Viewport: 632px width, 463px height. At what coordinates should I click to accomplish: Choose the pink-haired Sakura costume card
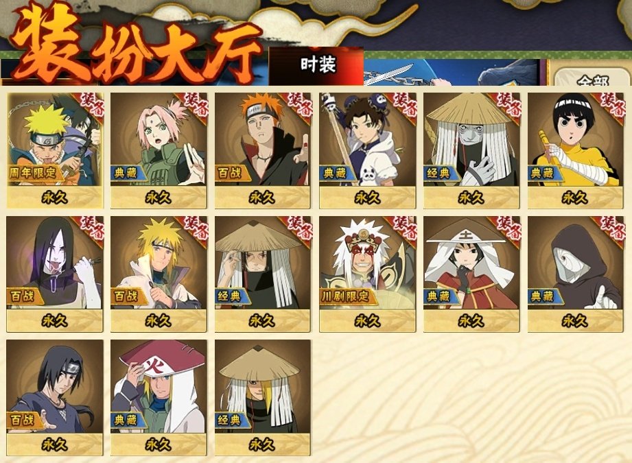(x=159, y=151)
